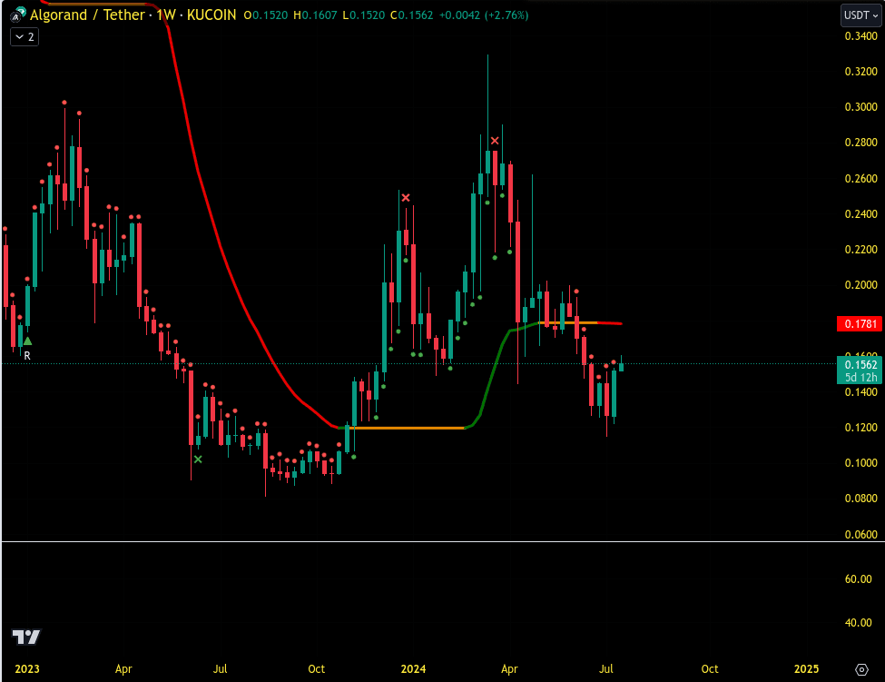Open the USDT currency dropdown
The width and height of the screenshot is (885, 682).
pos(860,15)
